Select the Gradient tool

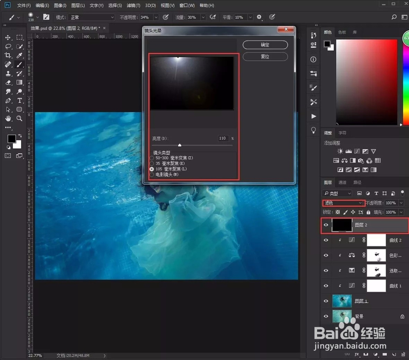[19, 82]
